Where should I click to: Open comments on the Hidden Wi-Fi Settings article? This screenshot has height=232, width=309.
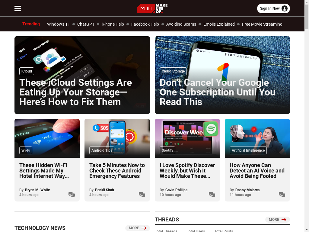pyautogui.click(x=72, y=195)
